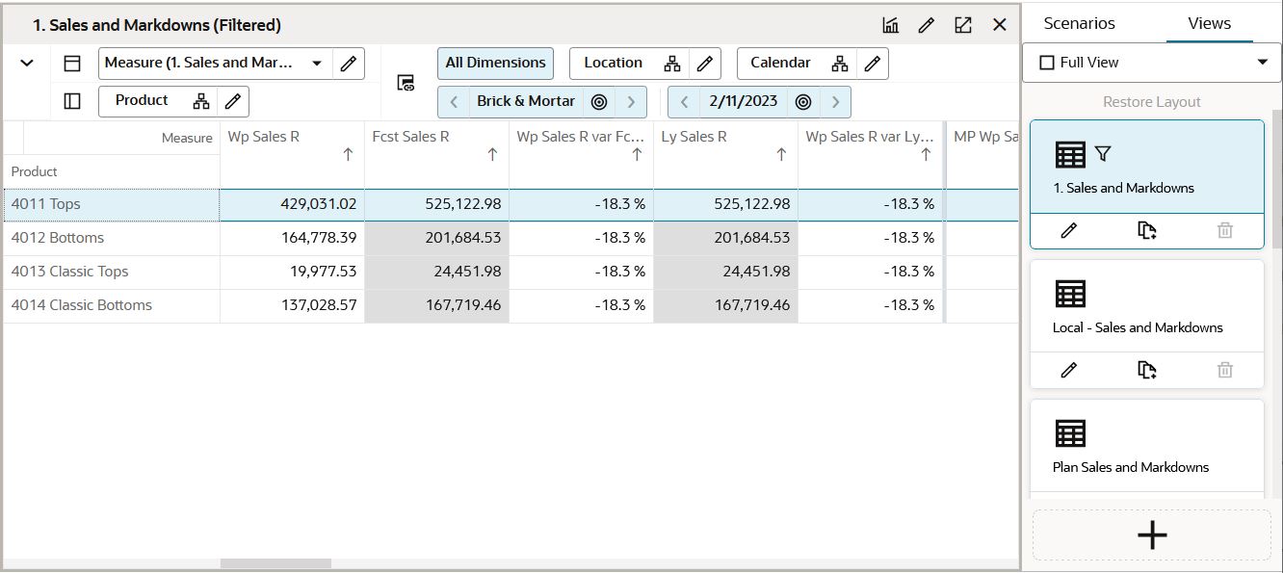Open the Measure selector dropdown
Viewport: 1283px width, 573px height.
pos(318,63)
